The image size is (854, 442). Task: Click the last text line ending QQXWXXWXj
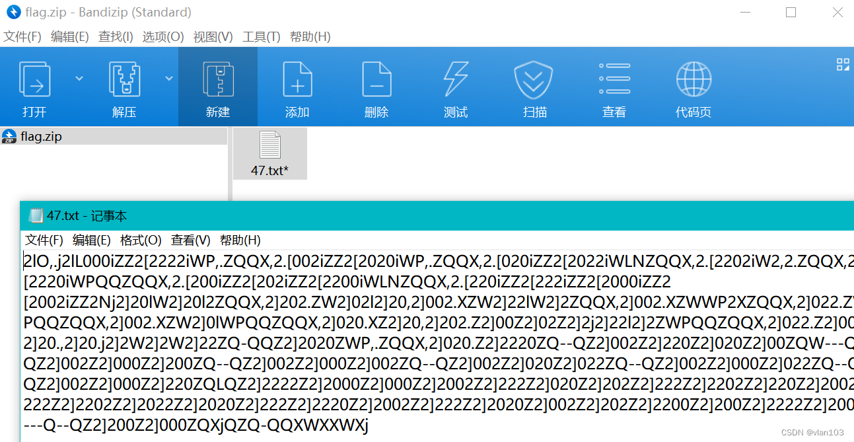click(196, 425)
